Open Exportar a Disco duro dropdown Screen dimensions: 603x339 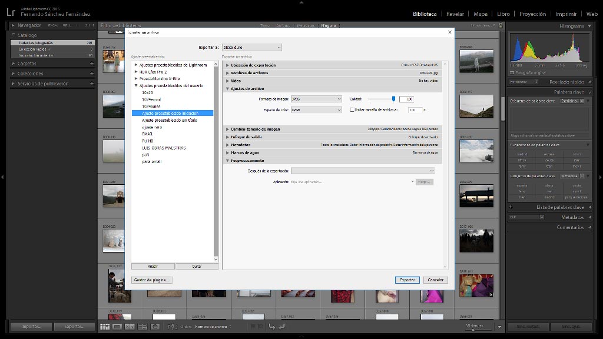pyautogui.click(x=252, y=47)
